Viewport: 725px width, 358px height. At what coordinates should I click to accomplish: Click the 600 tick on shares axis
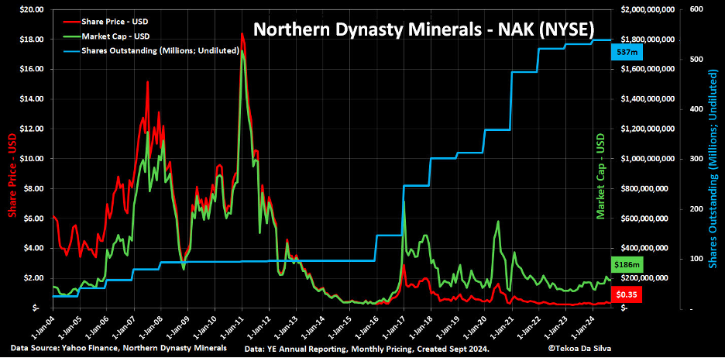pyautogui.click(x=696, y=10)
